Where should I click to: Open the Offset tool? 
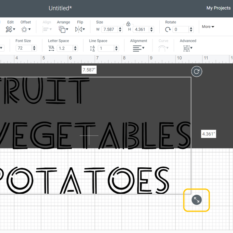point(26,29)
